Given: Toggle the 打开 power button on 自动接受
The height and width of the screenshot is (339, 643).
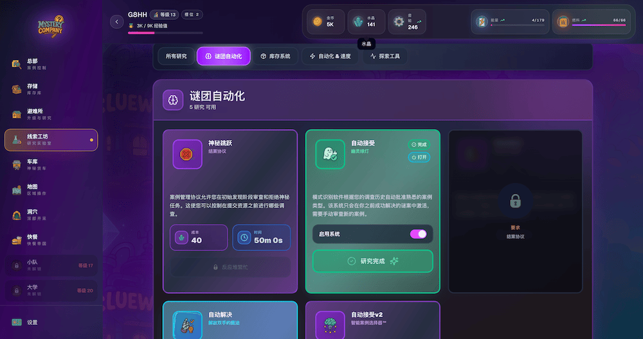Looking at the screenshot, I should 418,157.
